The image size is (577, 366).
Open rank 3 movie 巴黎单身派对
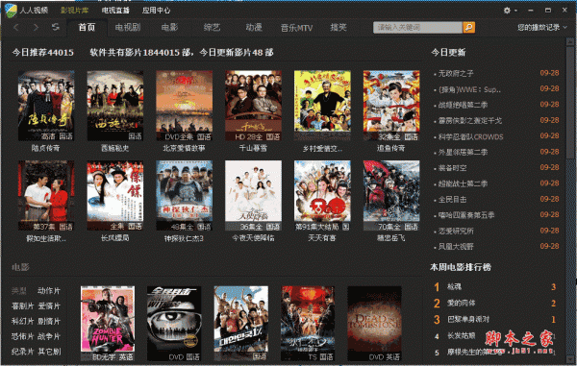point(468,319)
